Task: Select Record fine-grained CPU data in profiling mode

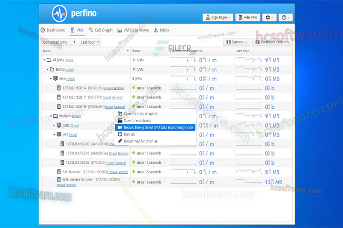Action: click(155, 127)
